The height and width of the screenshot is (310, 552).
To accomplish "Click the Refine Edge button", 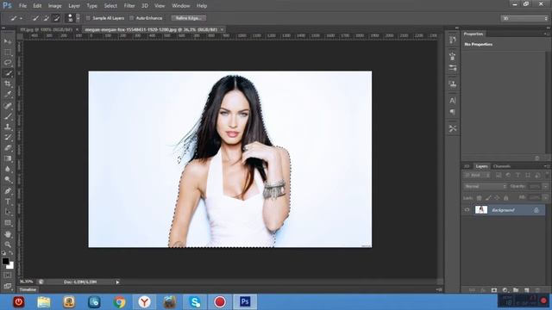I will [x=189, y=18].
